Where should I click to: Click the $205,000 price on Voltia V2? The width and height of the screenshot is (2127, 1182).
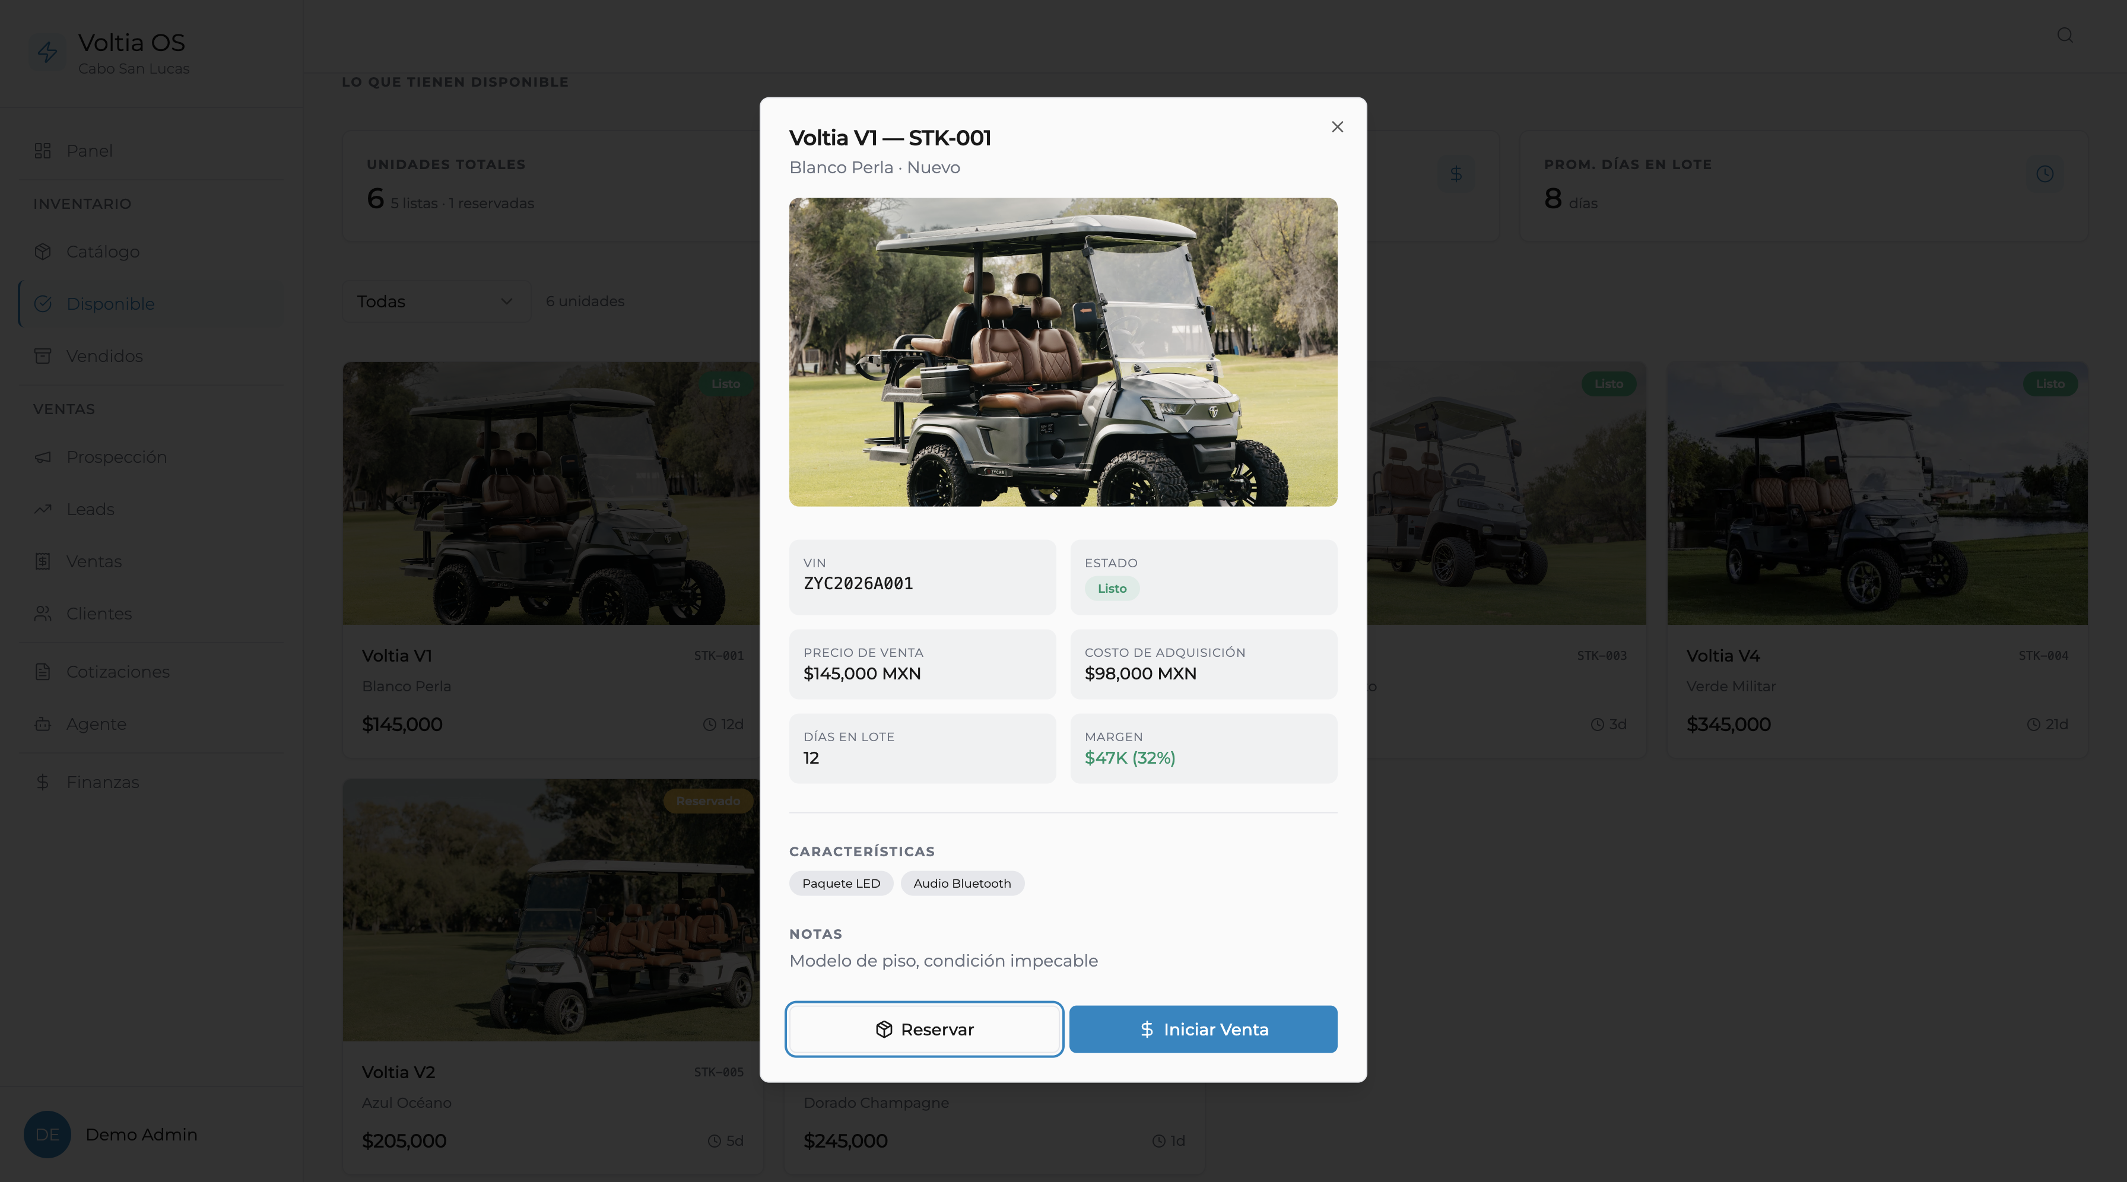[x=404, y=1140]
